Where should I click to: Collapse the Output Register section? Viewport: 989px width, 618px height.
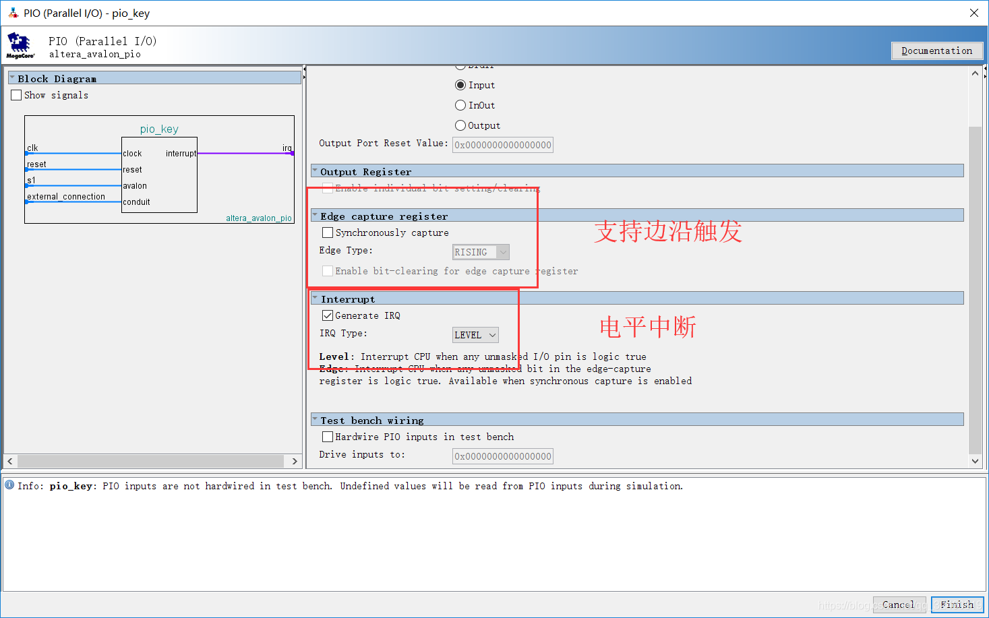(x=315, y=171)
